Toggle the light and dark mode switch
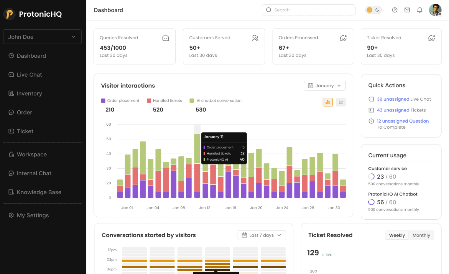The height and width of the screenshot is (274, 449). 373,10
